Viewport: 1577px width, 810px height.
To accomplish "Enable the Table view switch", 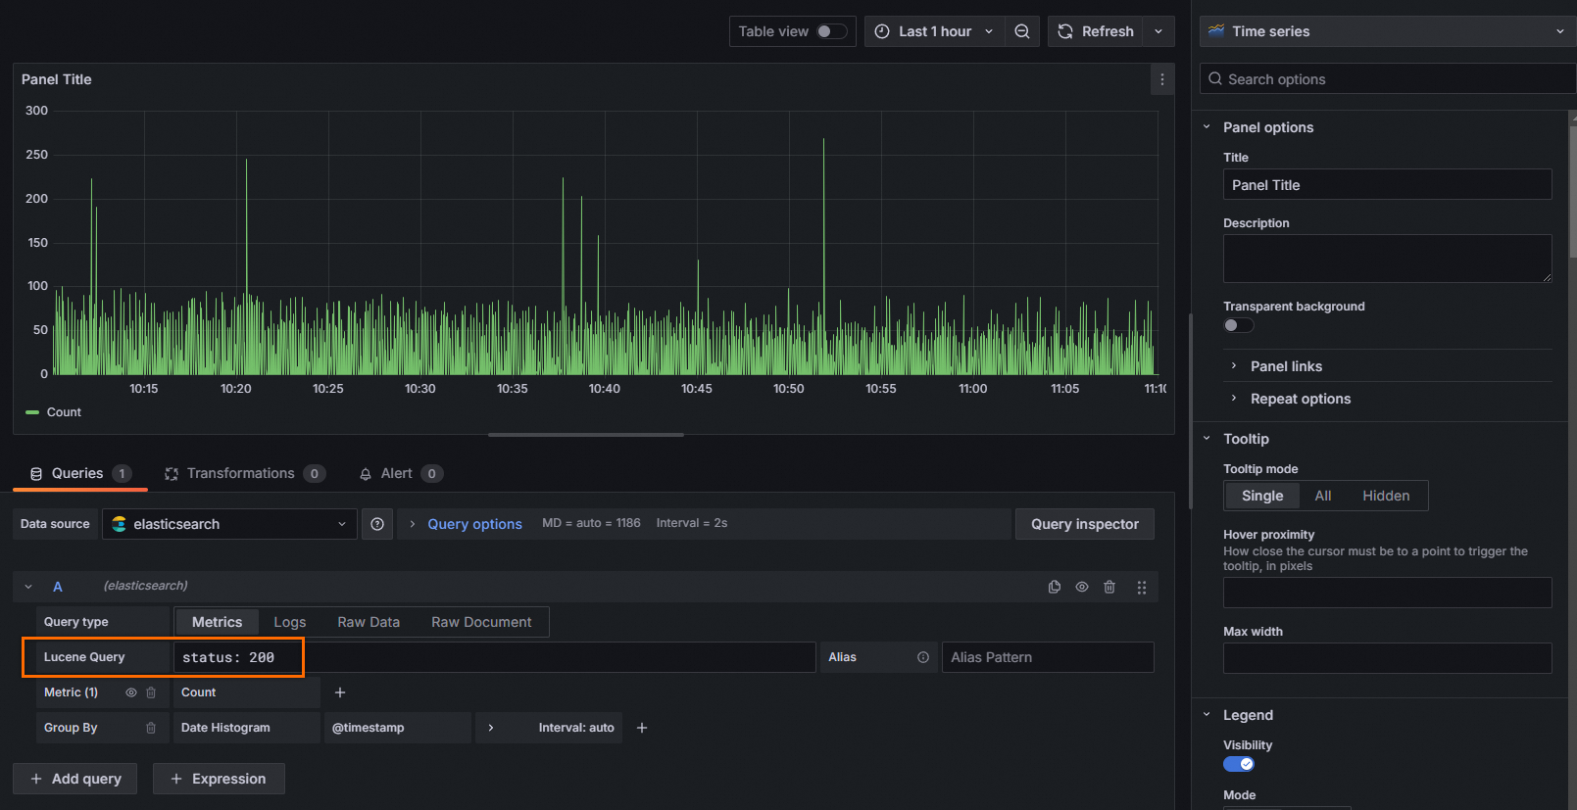I will [x=831, y=31].
